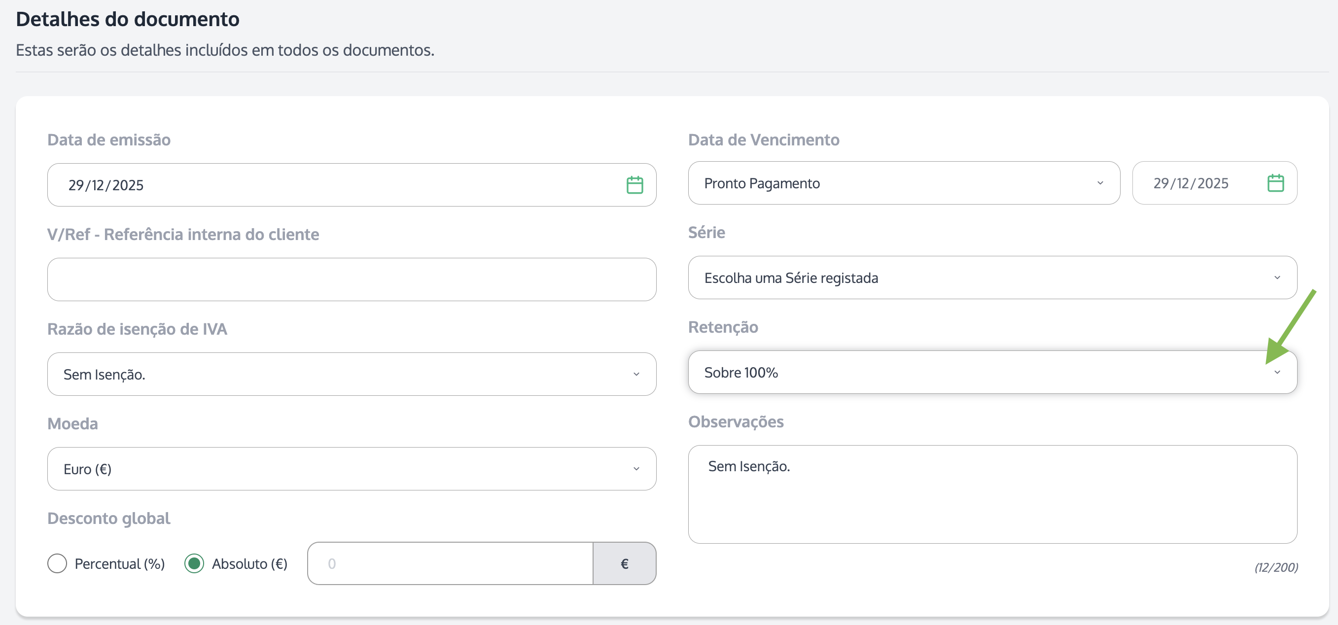This screenshot has height=625, width=1338.
Task: Open the Data de emissão calendar icon
Action: [634, 185]
